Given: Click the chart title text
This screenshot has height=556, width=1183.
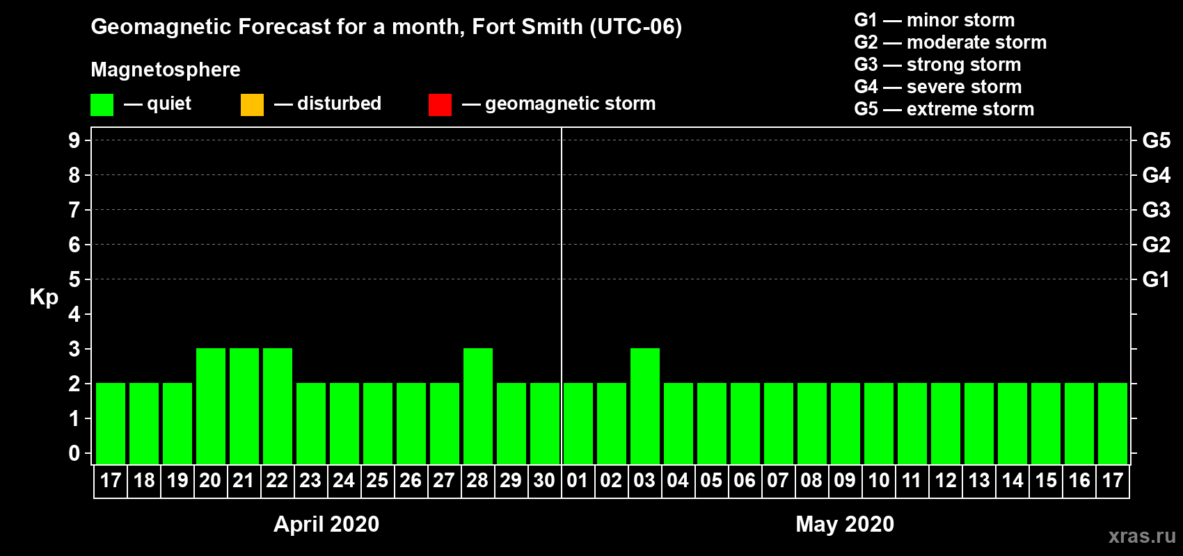Looking at the screenshot, I should (386, 26).
